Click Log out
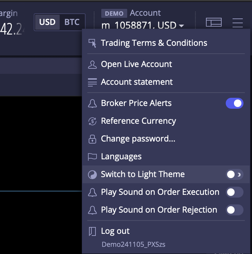 point(115,231)
